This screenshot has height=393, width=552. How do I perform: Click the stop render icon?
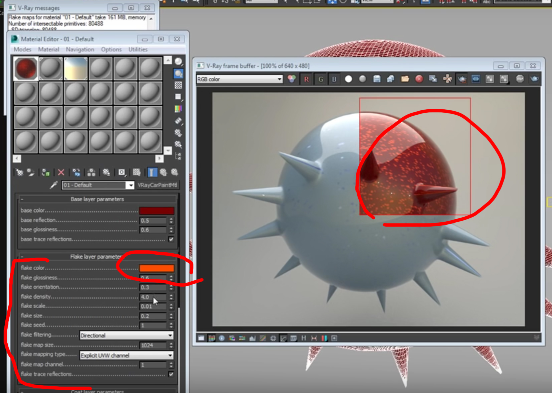tap(520, 79)
